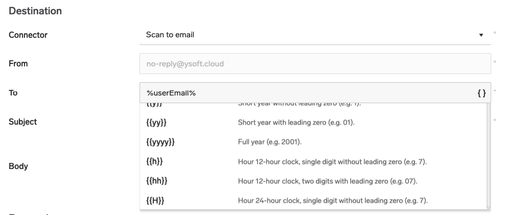Viewport: 506px width, 215px height.
Task: Click the From field label
Action: 18,64
